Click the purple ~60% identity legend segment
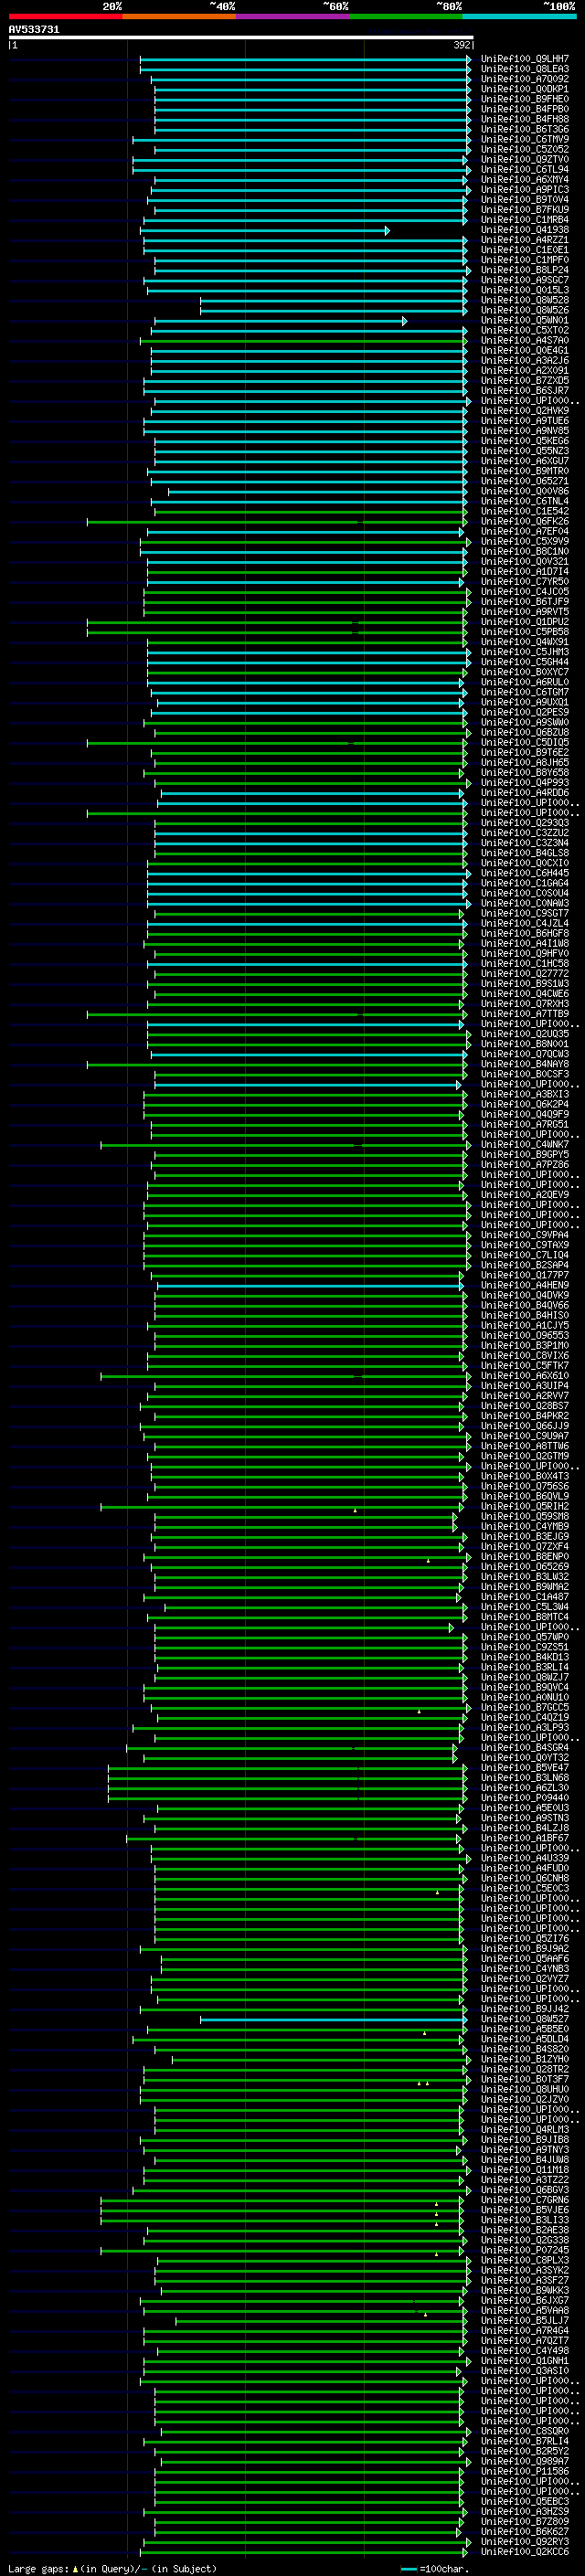 pos(293,16)
